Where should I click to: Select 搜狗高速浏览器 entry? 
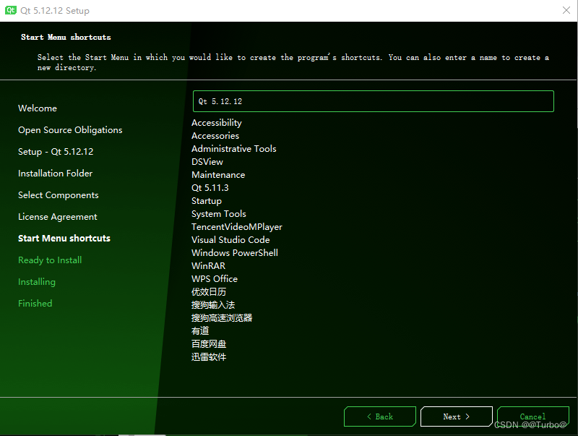222,318
